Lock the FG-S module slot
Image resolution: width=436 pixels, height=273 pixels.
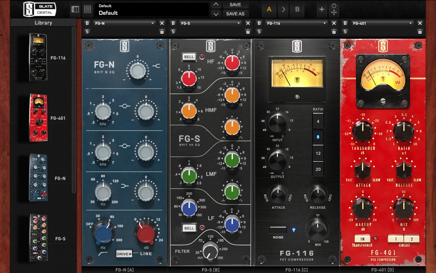(x=248, y=32)
